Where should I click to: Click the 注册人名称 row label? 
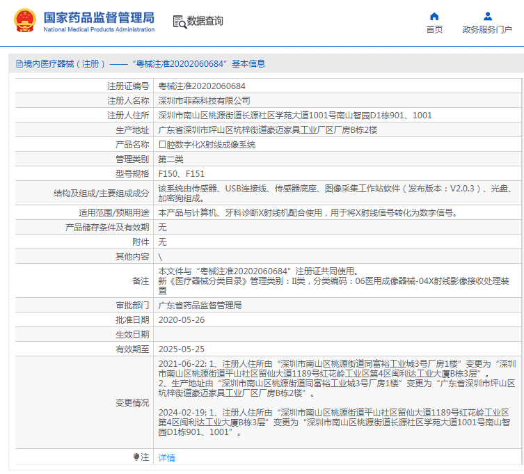tap(128, 101)
